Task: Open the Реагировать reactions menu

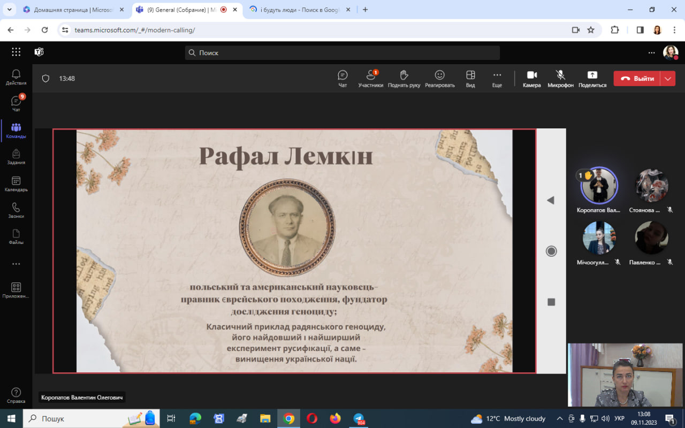Action: coord(439,79)
